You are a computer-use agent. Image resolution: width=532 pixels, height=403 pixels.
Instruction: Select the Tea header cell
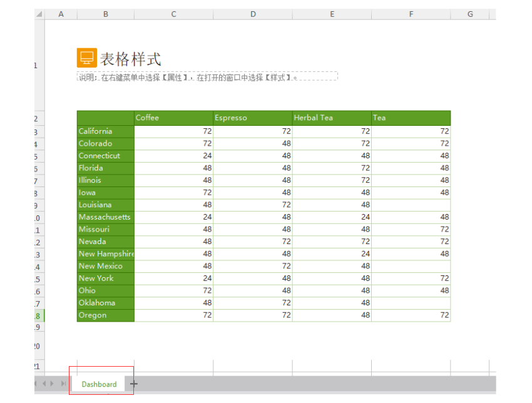[x=411, y=118]
